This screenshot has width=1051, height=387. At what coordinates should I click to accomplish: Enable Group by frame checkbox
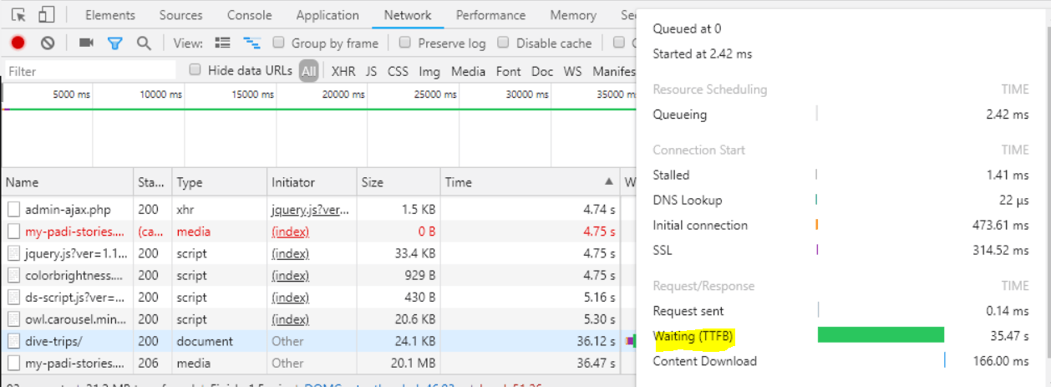[x=277, y=43]
